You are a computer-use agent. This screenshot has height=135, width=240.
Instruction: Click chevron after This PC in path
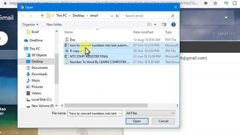(70, 16)
